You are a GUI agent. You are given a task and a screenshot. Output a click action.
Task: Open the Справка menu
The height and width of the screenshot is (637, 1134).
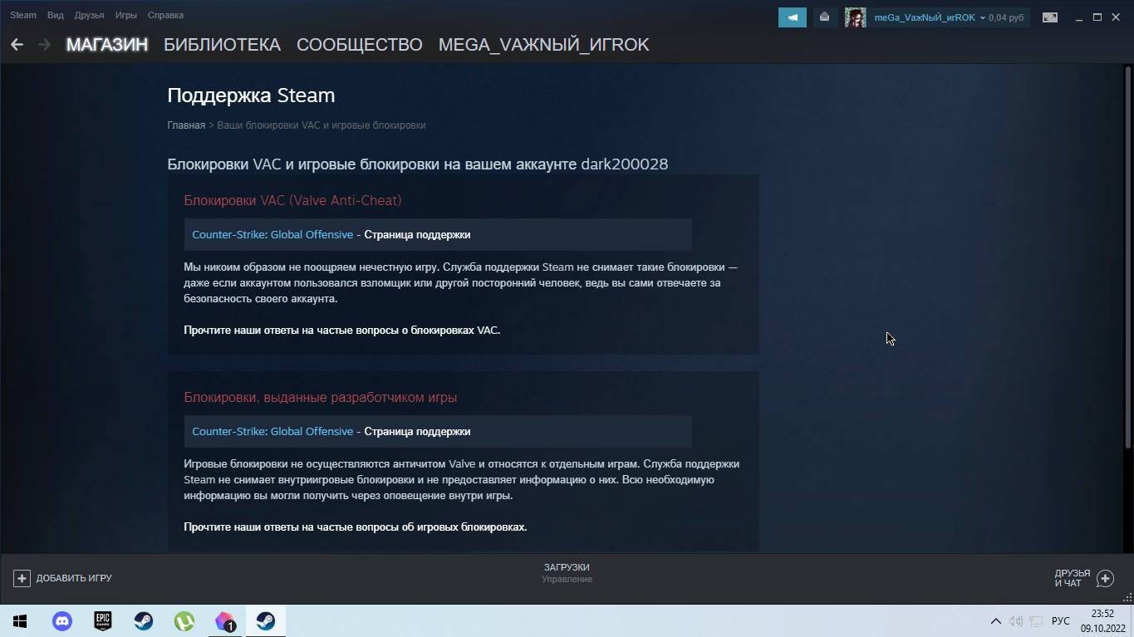[x=165, y=15]
